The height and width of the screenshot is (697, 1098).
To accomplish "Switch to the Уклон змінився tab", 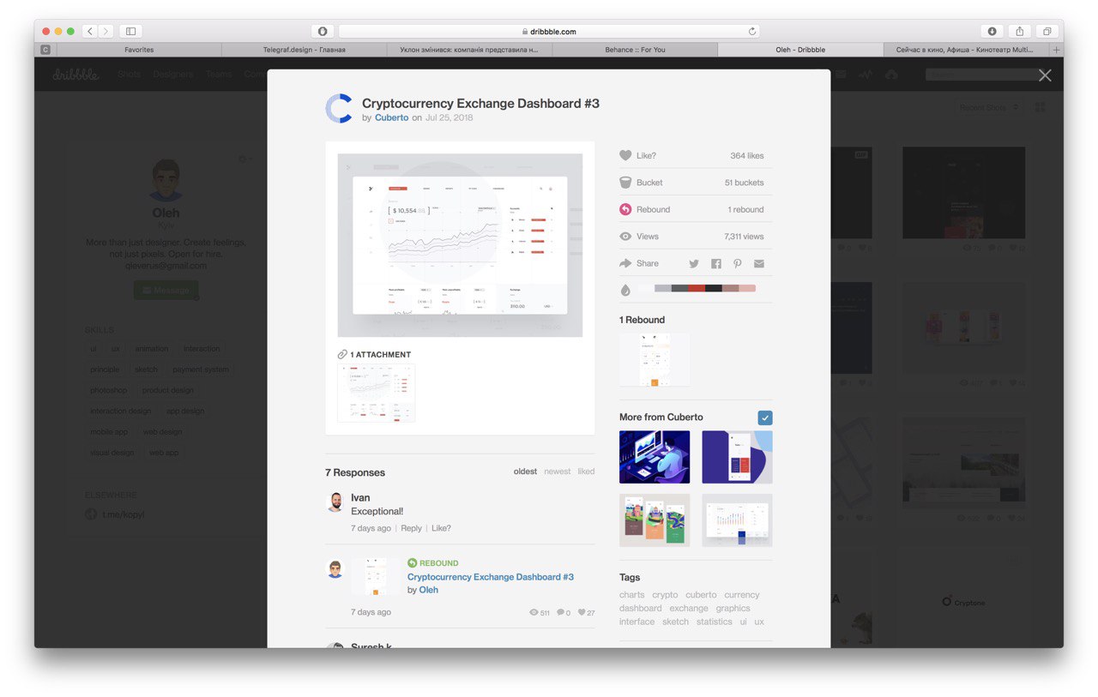I will click(469, 50).
